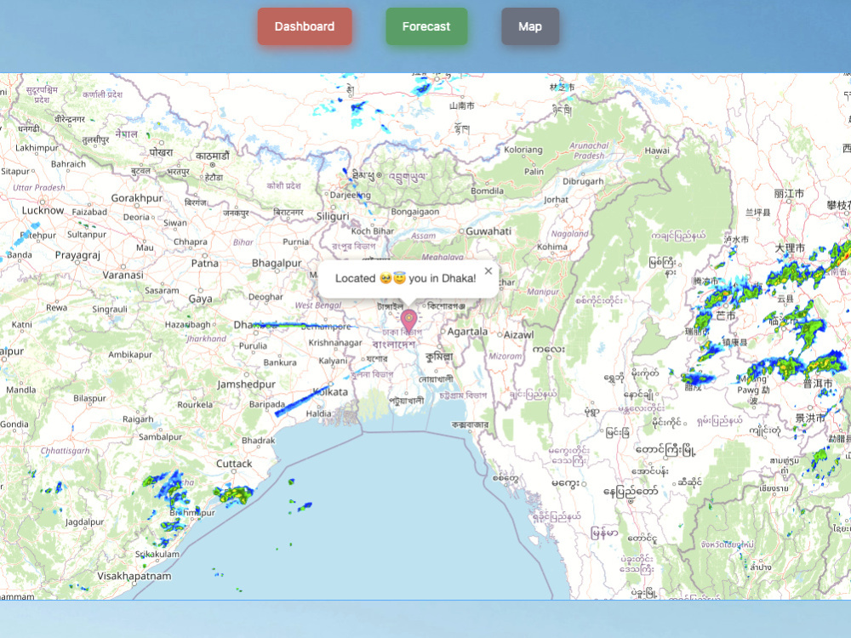
Task: Click the Raigarh city label
Action: (138, 419)
